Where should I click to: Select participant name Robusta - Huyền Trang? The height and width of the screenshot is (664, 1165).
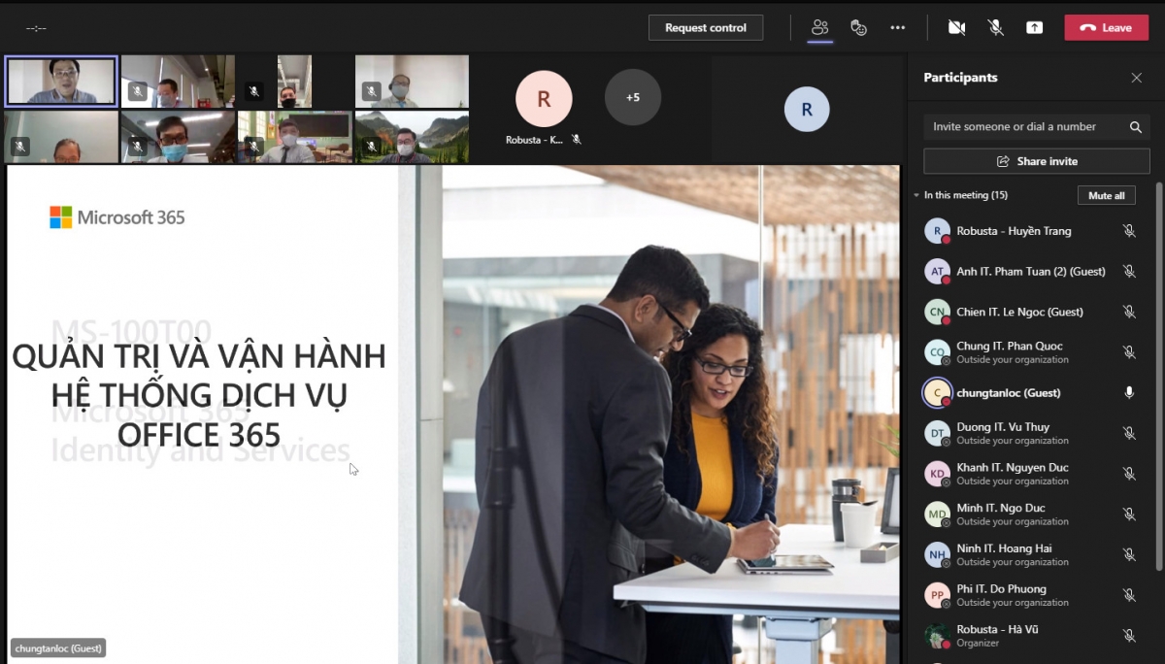(x=1014, y=231)
